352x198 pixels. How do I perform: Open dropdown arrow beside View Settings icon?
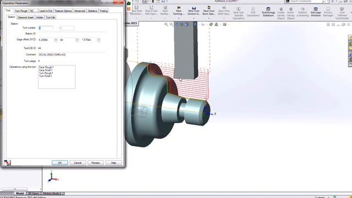tap(228, 24)
